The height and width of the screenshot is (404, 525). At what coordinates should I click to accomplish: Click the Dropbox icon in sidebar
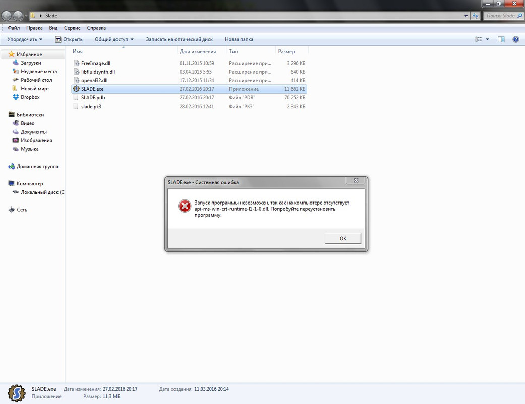[x=16, y=97]
